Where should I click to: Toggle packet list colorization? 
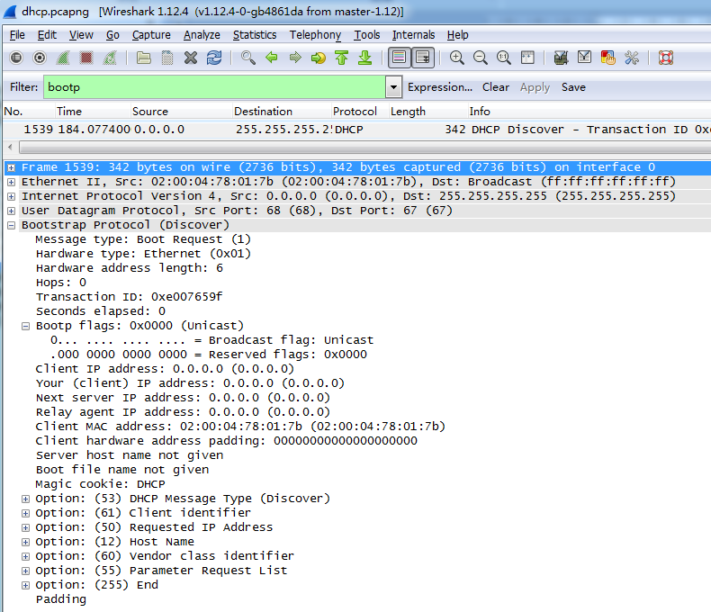399,58
